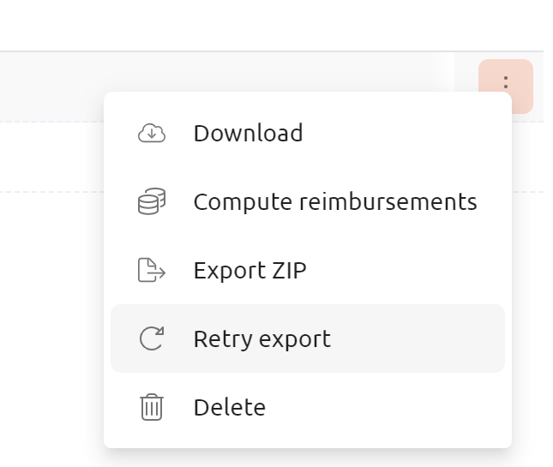Select the Export ZIP menu option

[x=308, y=270]
